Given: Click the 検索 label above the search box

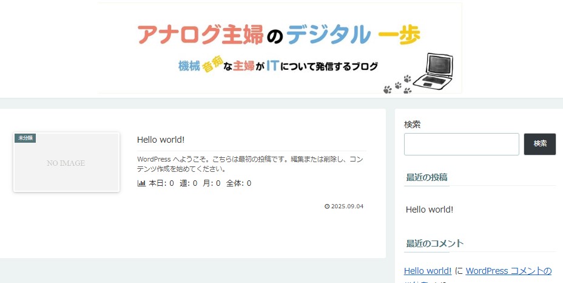Looking at the screenshot, I should pyautogui.click(x=413, y=124).
